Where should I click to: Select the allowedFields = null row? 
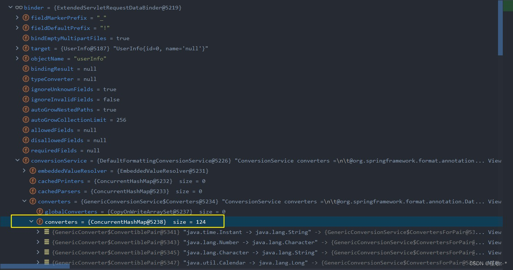pos(251,130)
